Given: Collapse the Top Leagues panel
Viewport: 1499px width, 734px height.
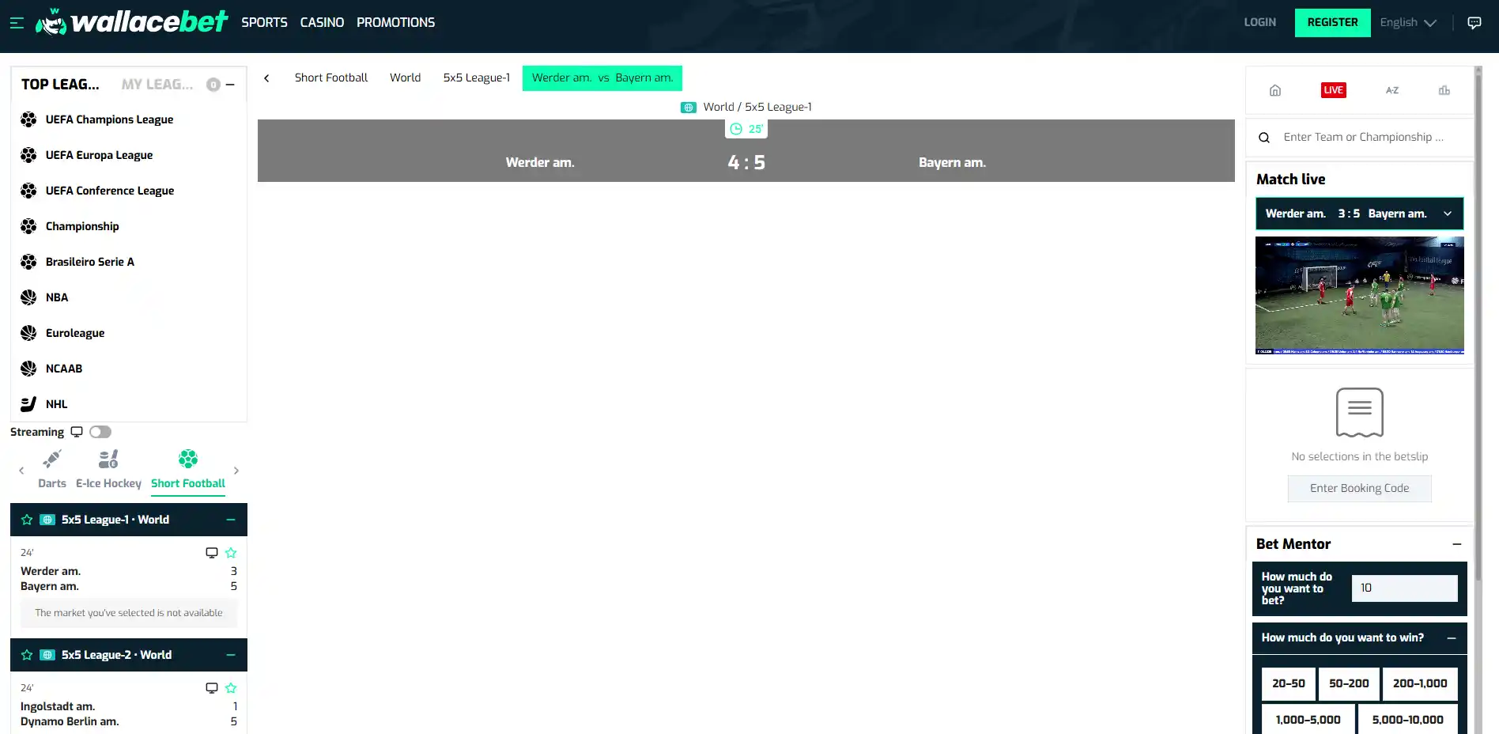Looking at the screenshot, I should [230, 85].
